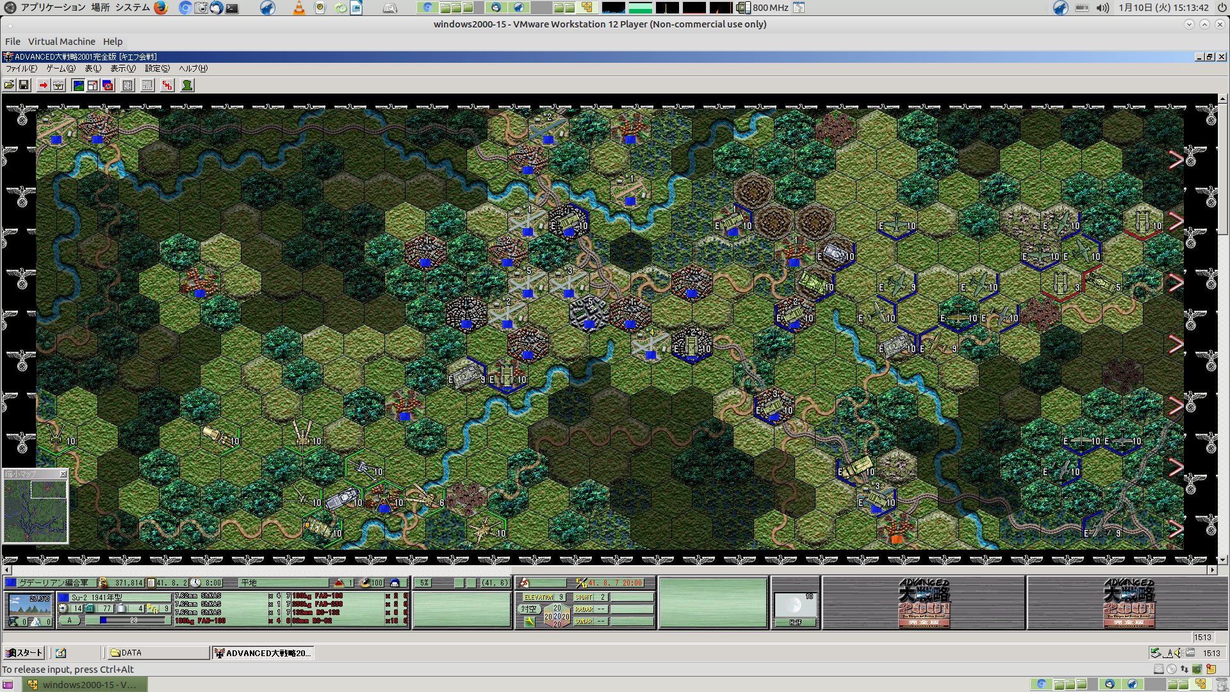Click the RADAR label
This screenshot has width=1230, height=692.
point(584,609)
